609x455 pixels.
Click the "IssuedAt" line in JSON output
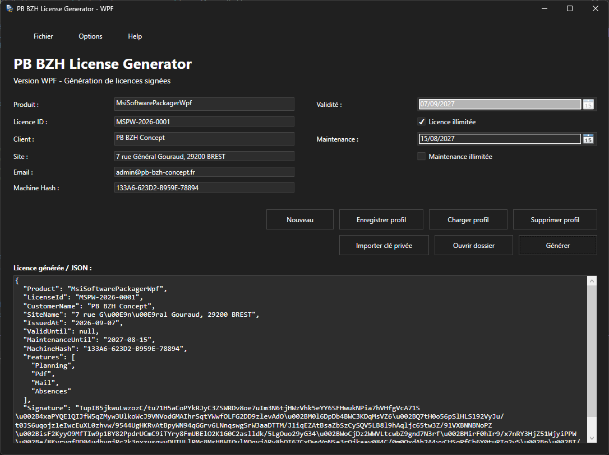73,323
